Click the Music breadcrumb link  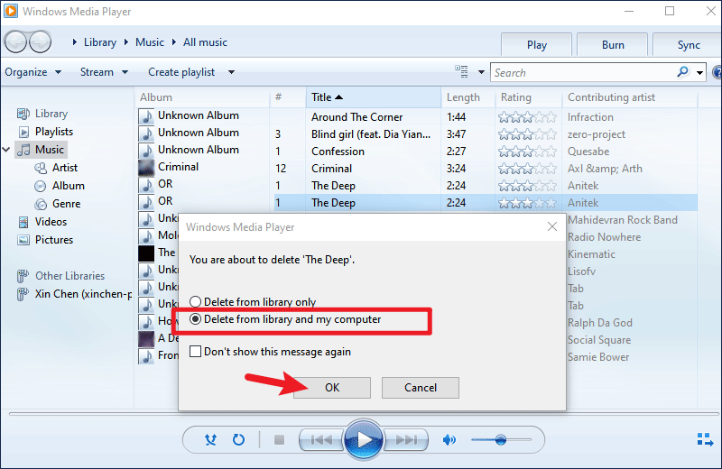pos(150,42)
